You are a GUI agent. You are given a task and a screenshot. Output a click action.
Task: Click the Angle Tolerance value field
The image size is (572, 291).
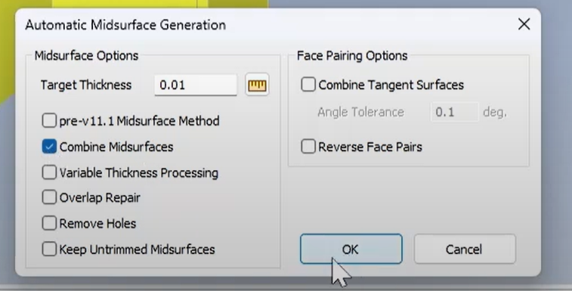point(455,112)
